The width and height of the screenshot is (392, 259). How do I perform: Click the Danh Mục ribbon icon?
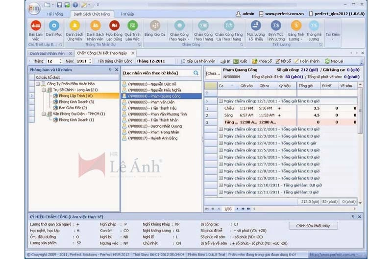(54, 29)
